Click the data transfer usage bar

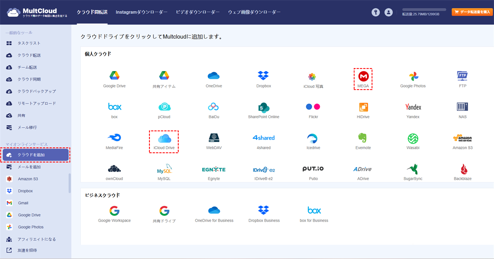(424, 9)
